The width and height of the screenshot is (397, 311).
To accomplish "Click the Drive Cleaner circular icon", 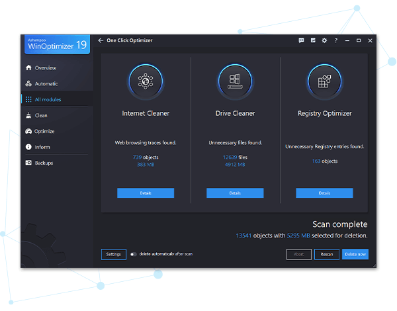I will (x=235, y=81).
